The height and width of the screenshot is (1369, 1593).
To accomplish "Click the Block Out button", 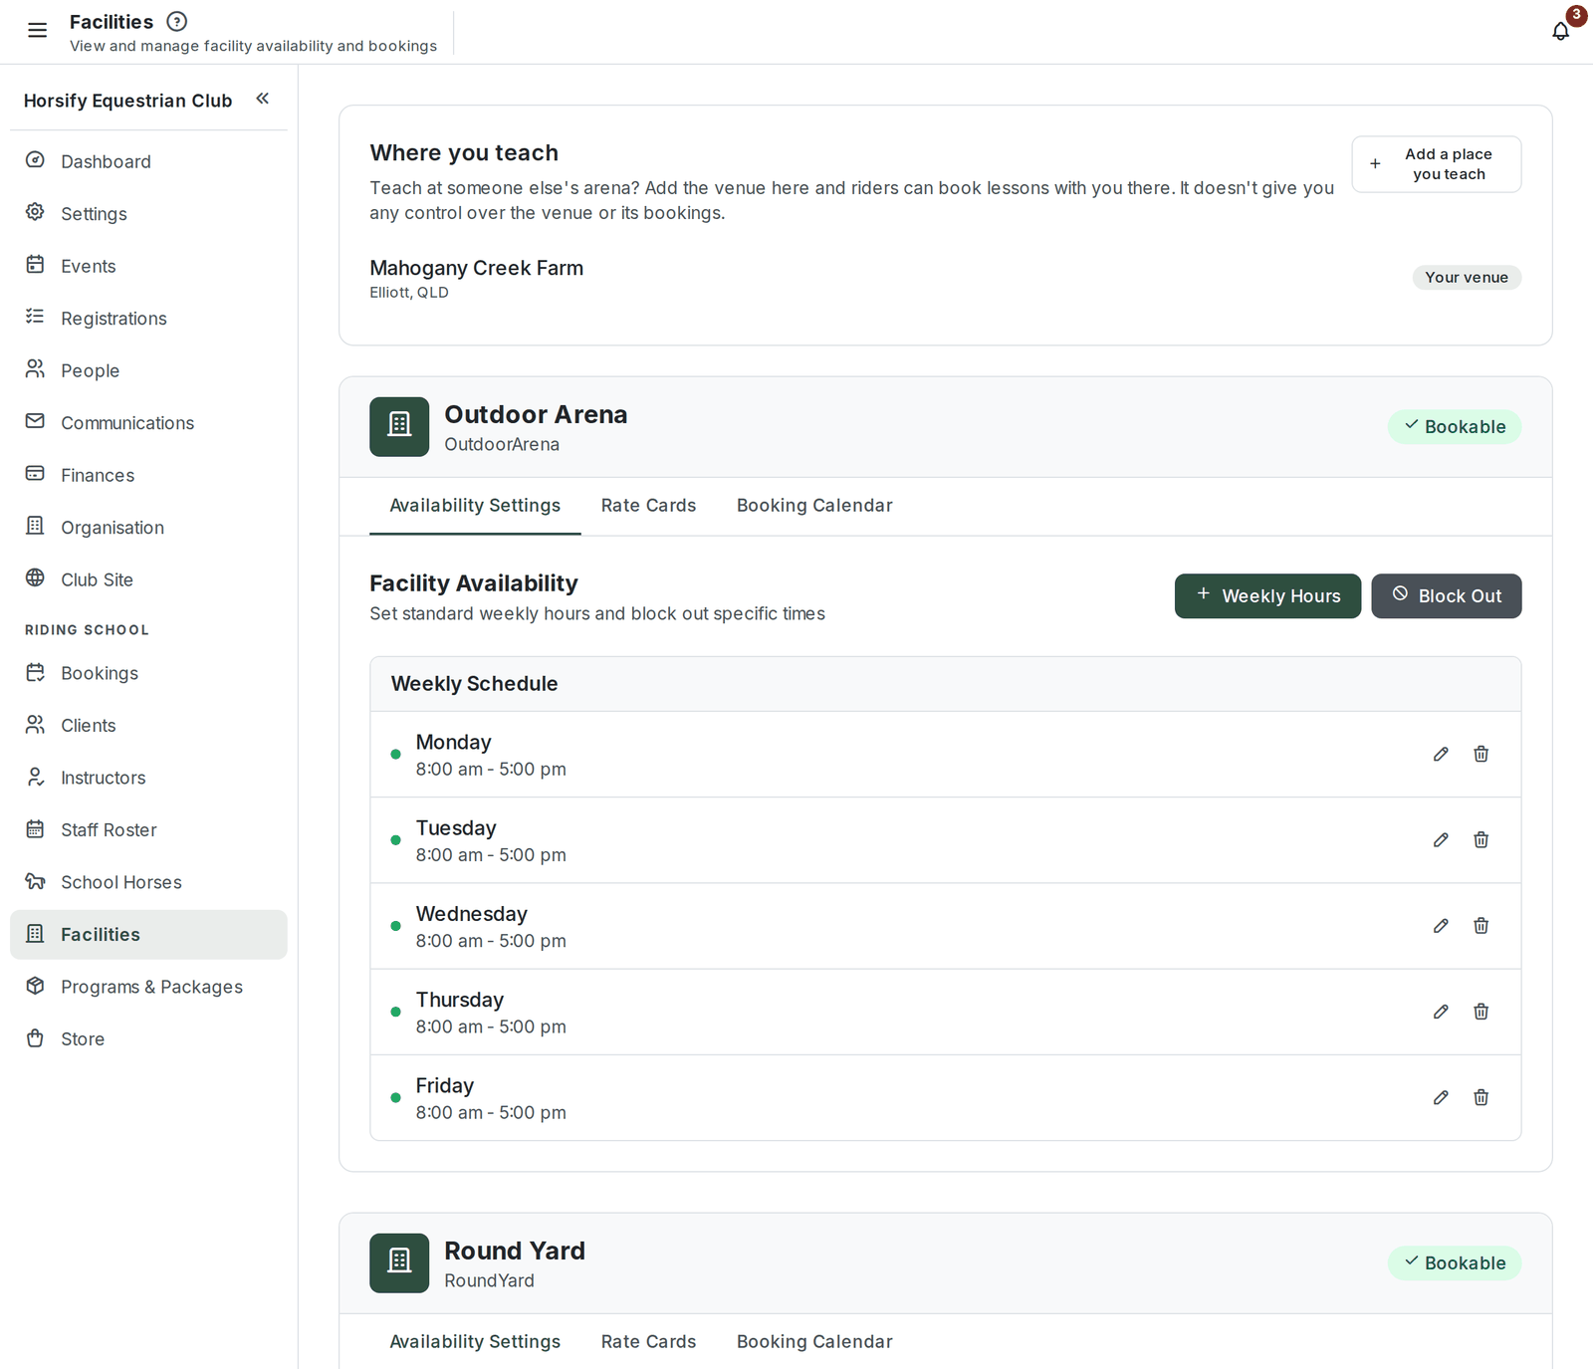I will [x=1446, y=595].
